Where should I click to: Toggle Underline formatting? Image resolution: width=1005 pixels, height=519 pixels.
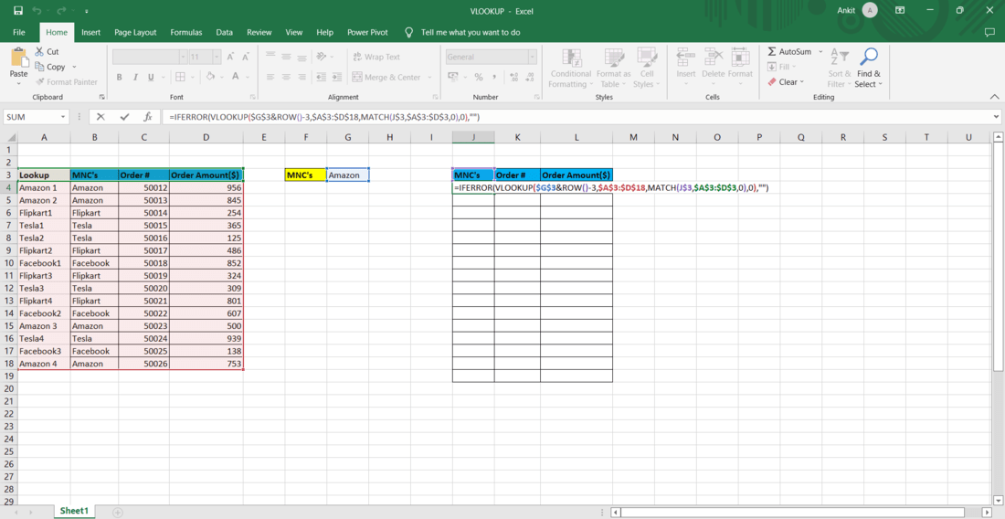tap(151, 77)
